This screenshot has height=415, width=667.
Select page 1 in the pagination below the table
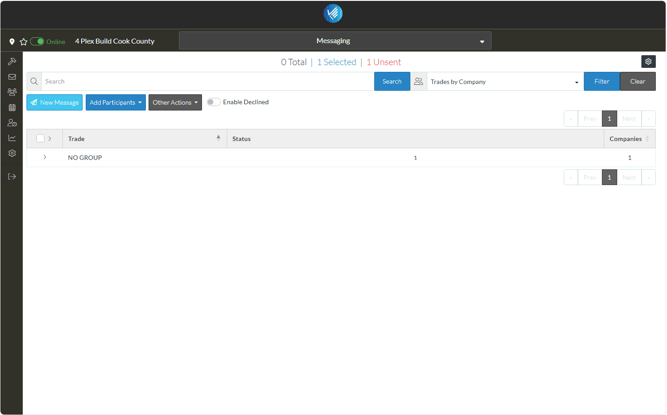pyautogui.click(x=610, y=177)
